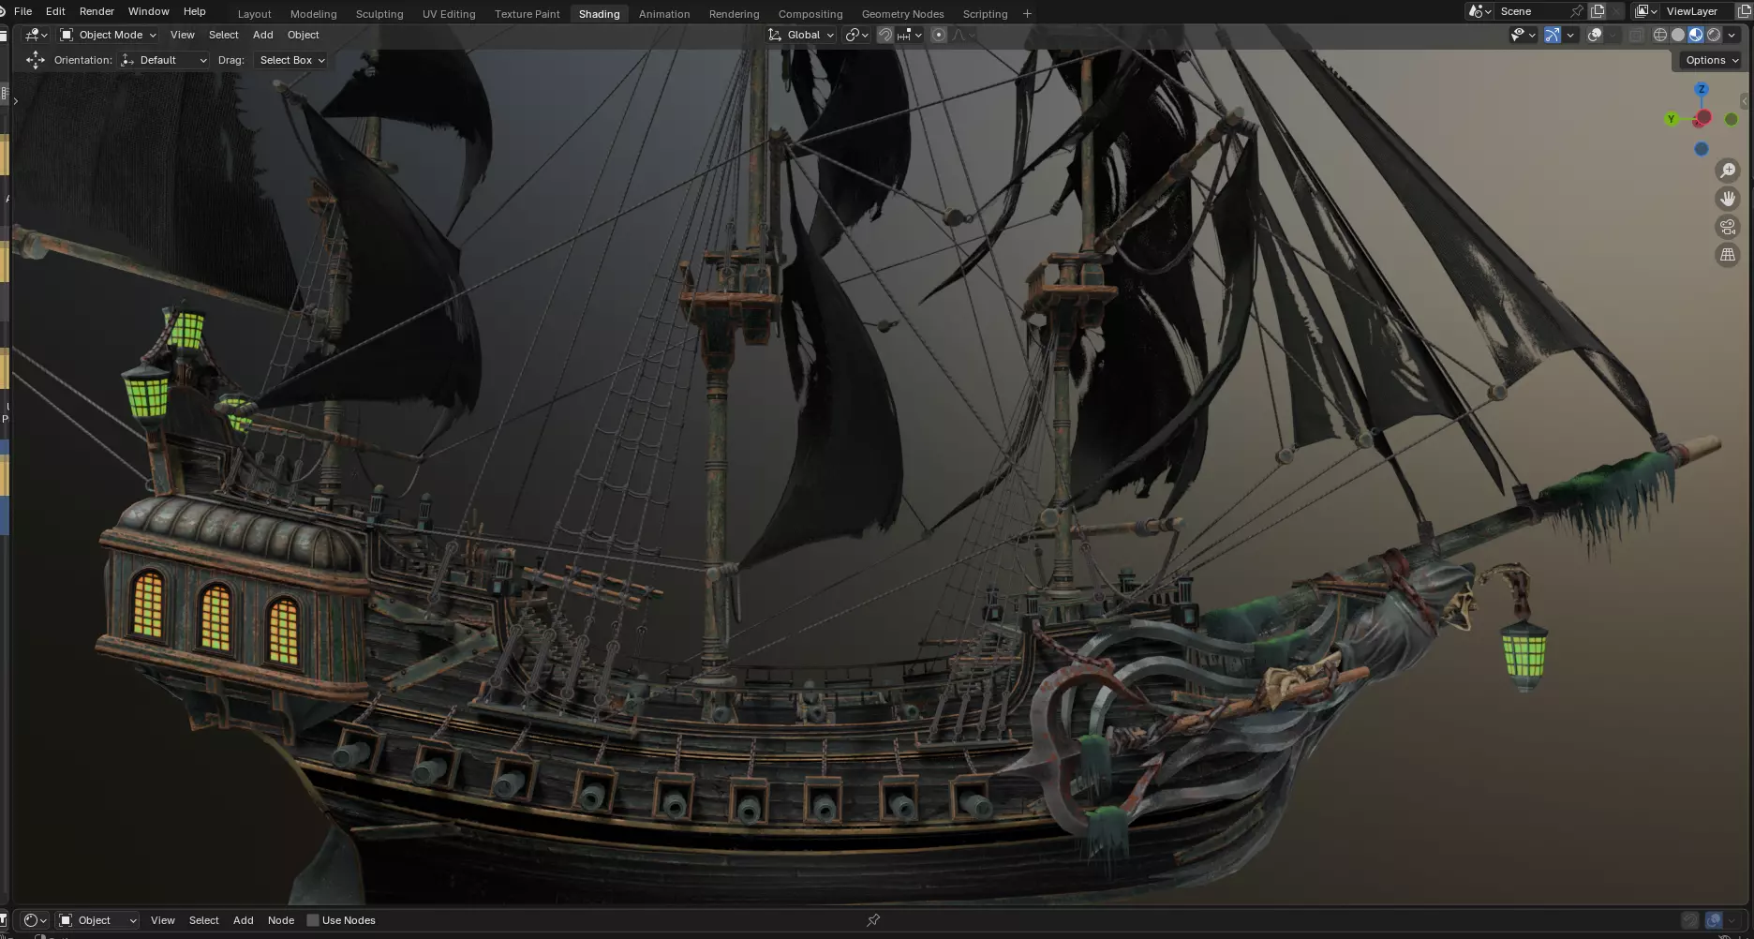Switch to rendered viewport shading
The width and height of the screenshot is (1754, 939).
1713,35
